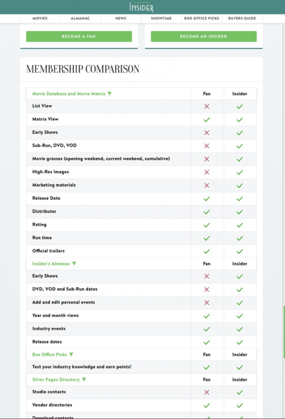Click the Become an Insider button
285x419 pixels.
(204, 36)
